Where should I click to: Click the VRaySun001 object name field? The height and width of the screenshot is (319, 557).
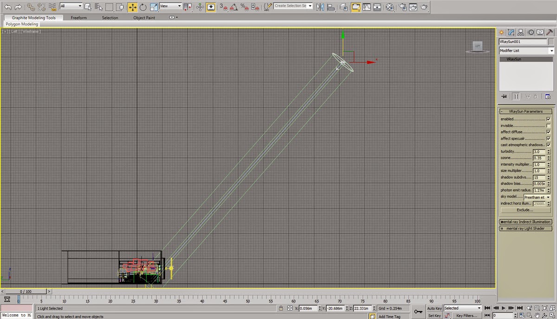(x=523, y=42)
